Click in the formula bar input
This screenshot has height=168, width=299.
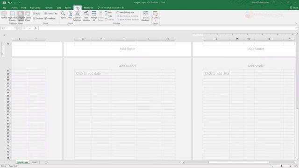167,28
